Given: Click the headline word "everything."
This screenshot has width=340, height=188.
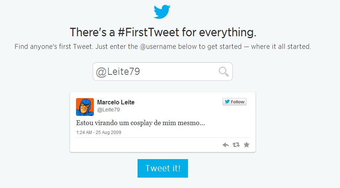Looking at the screenshot, I should (x=227, y=33).
